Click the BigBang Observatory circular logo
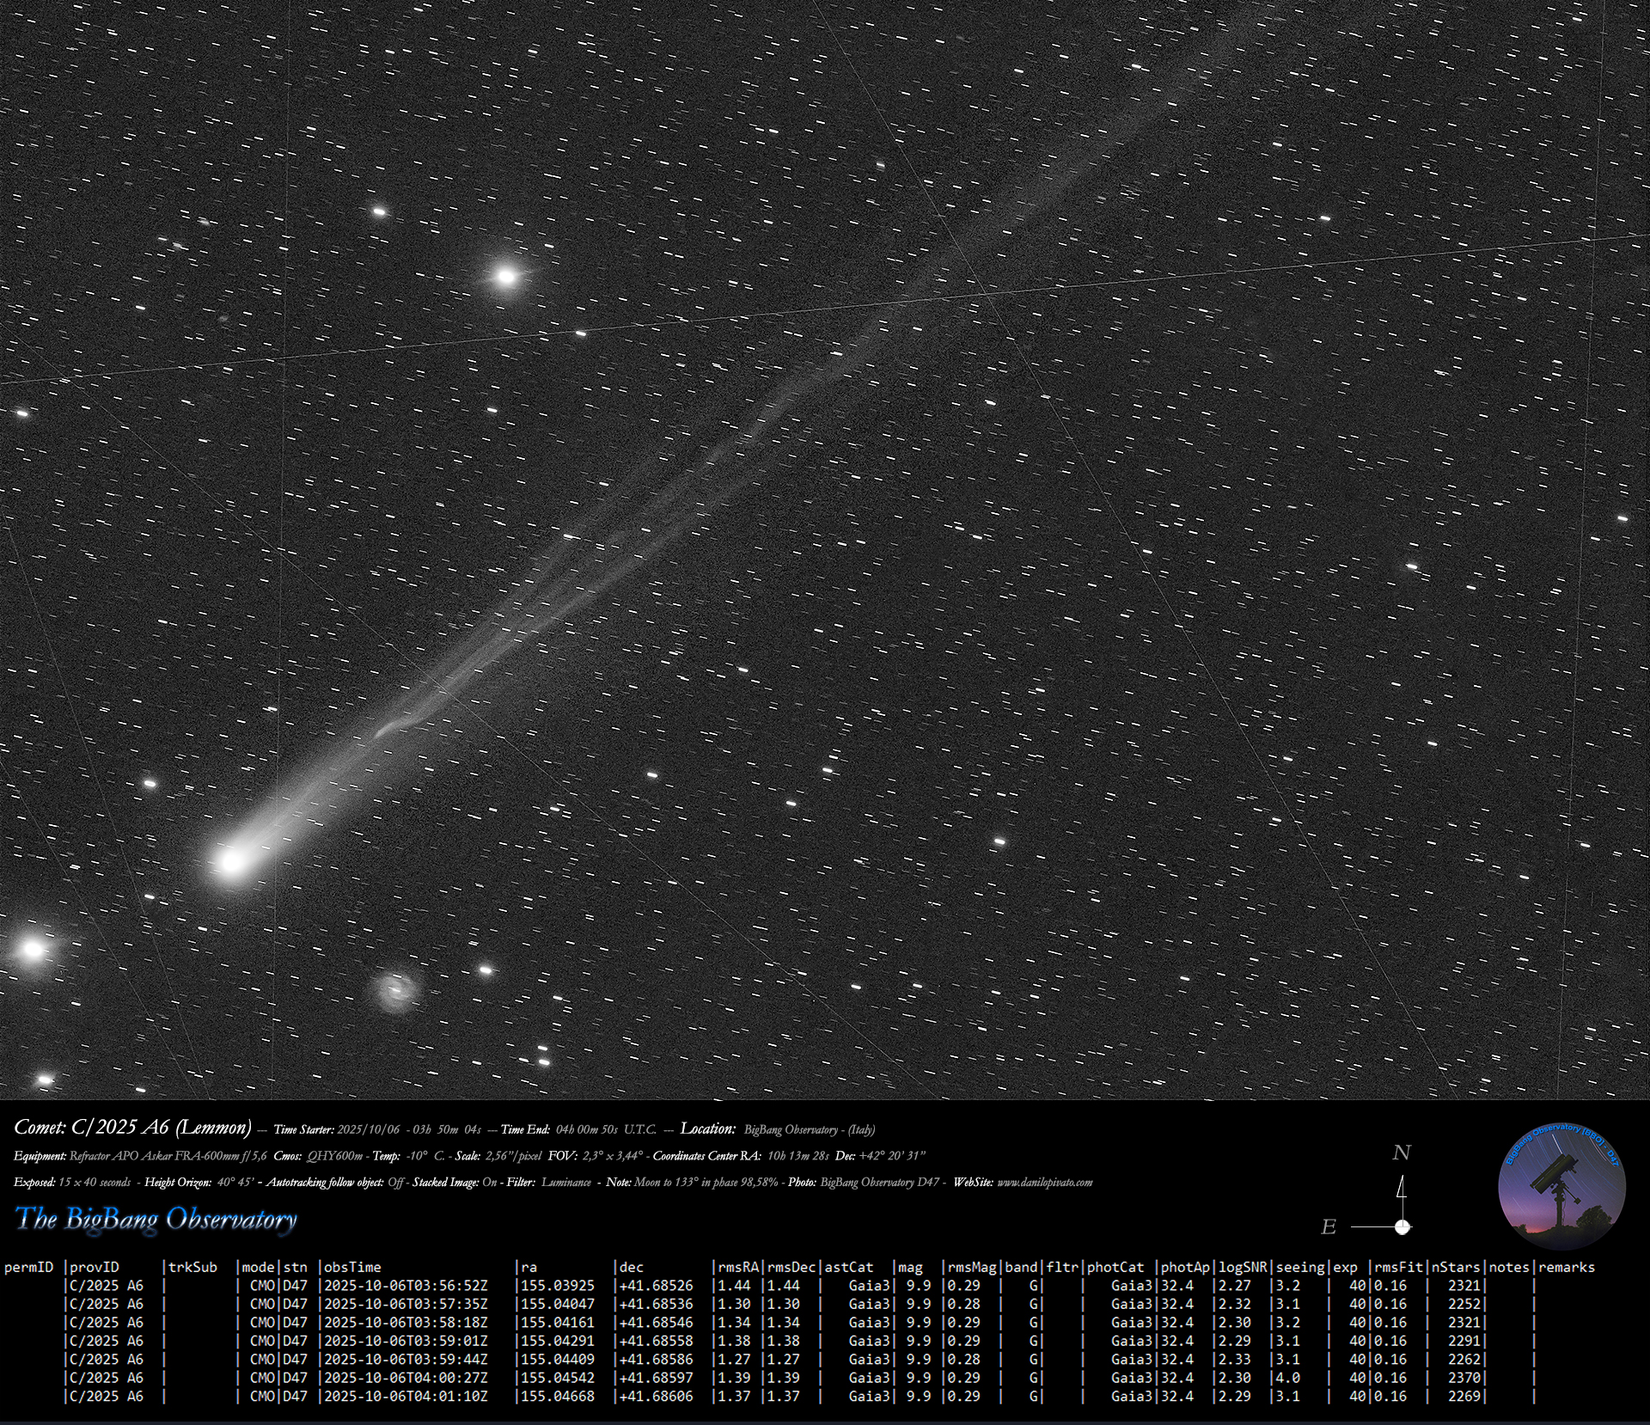Screen dimensions: 1650x1425 [1561, 1188]
